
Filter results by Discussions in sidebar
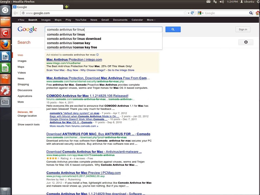pyautogui.click(x=25, y=90)
